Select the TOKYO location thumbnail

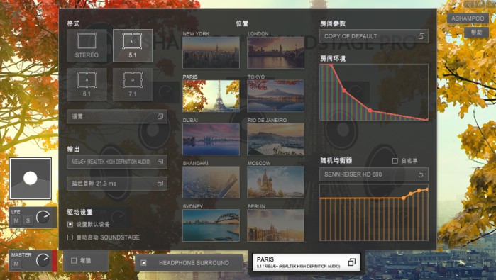(275, 96)
